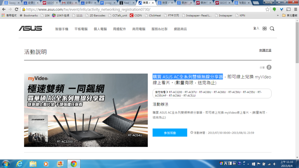Open the KPN bookmark
The width and height of the screenshot is (299, 168).
pyautogui.click(x=240, y=16)
